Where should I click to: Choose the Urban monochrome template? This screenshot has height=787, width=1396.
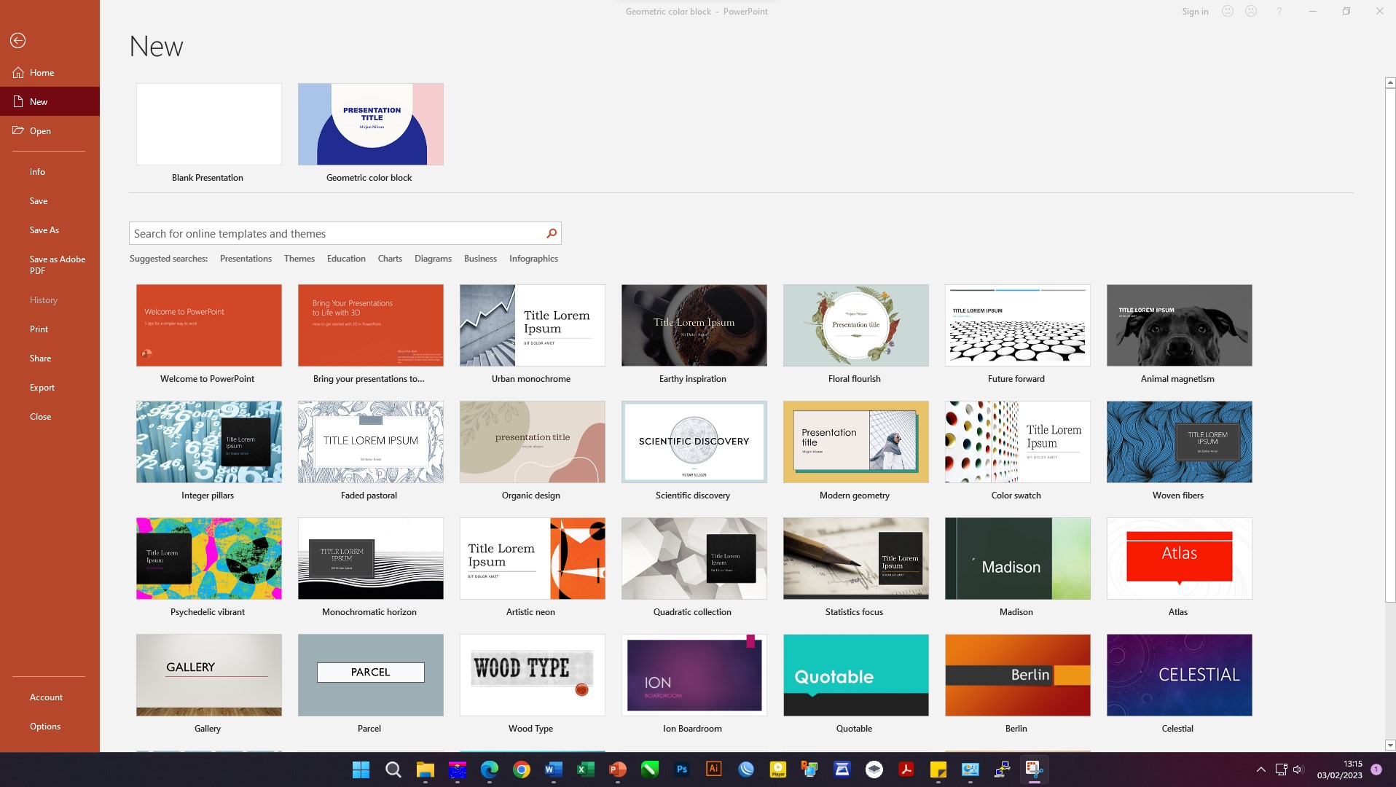point(533,326)
